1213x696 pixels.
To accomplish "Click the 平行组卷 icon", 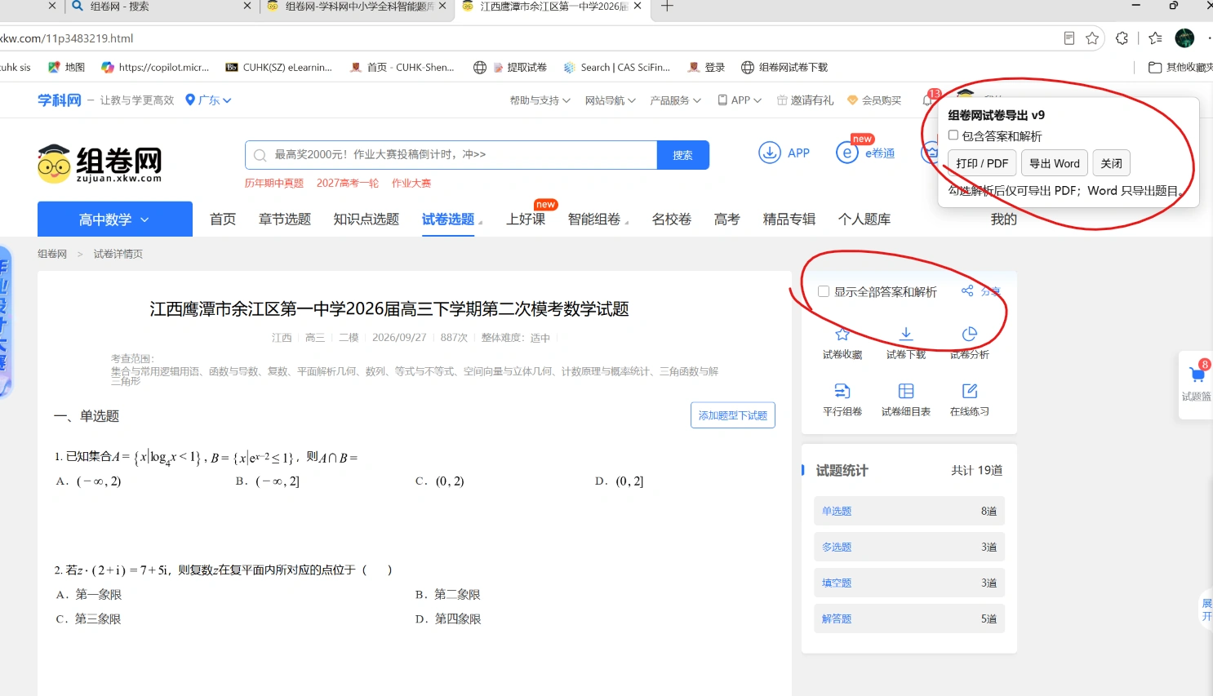I will [842, 391].
